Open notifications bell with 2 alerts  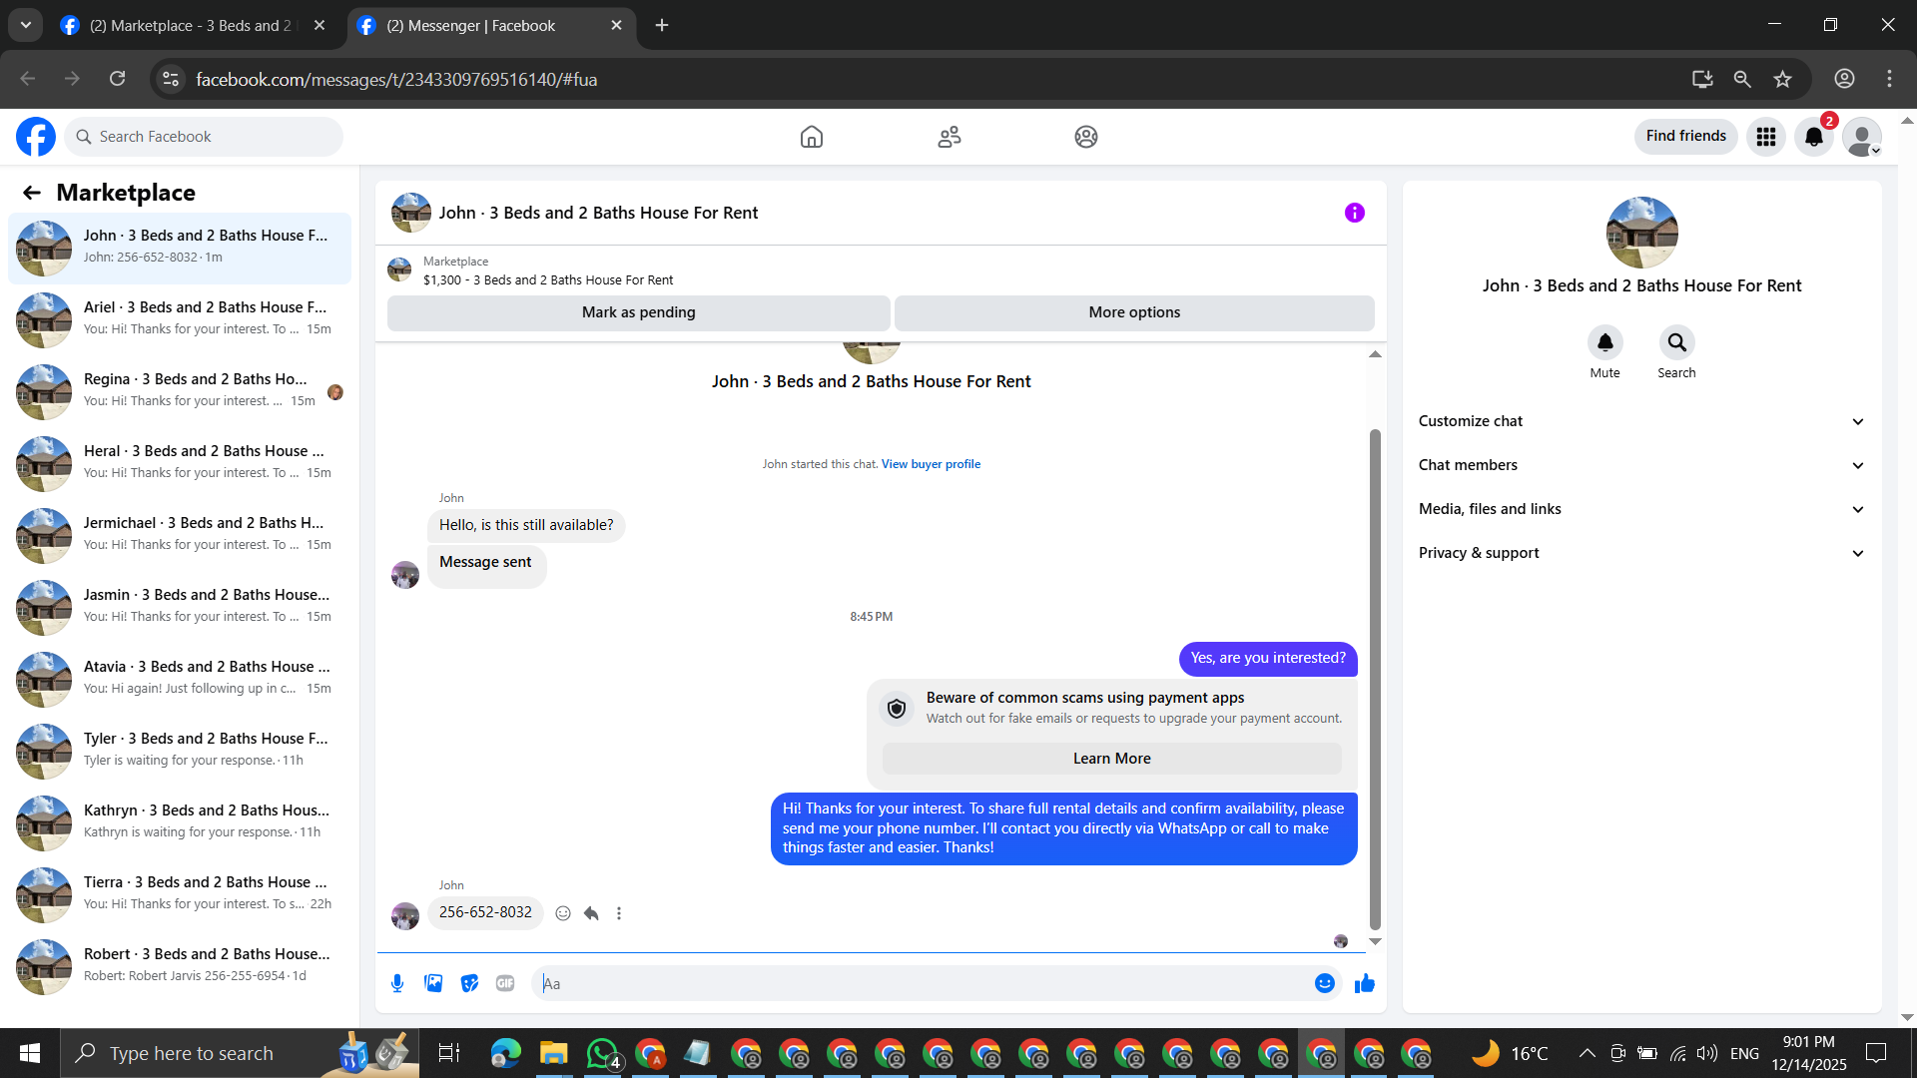tap(1813, 137)
